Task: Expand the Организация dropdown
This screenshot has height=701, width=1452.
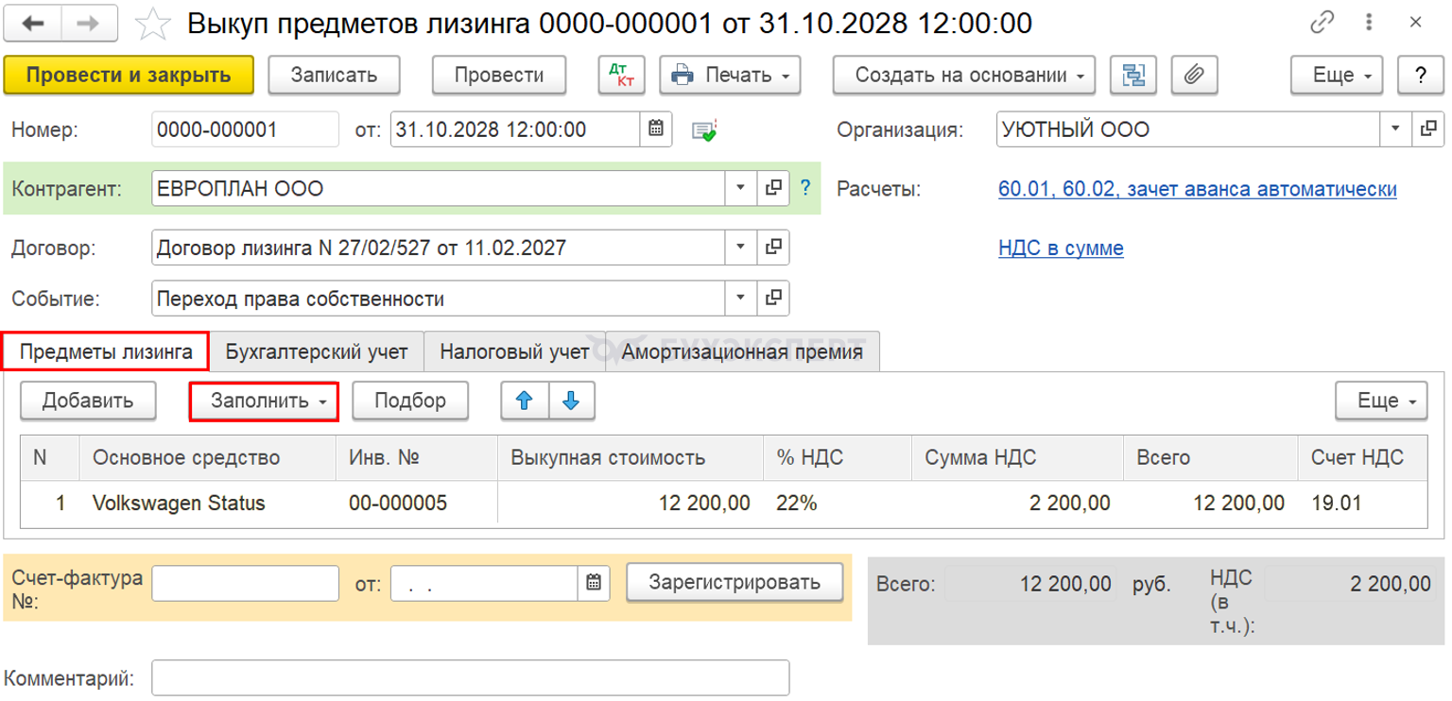Action: point(1397,129)
